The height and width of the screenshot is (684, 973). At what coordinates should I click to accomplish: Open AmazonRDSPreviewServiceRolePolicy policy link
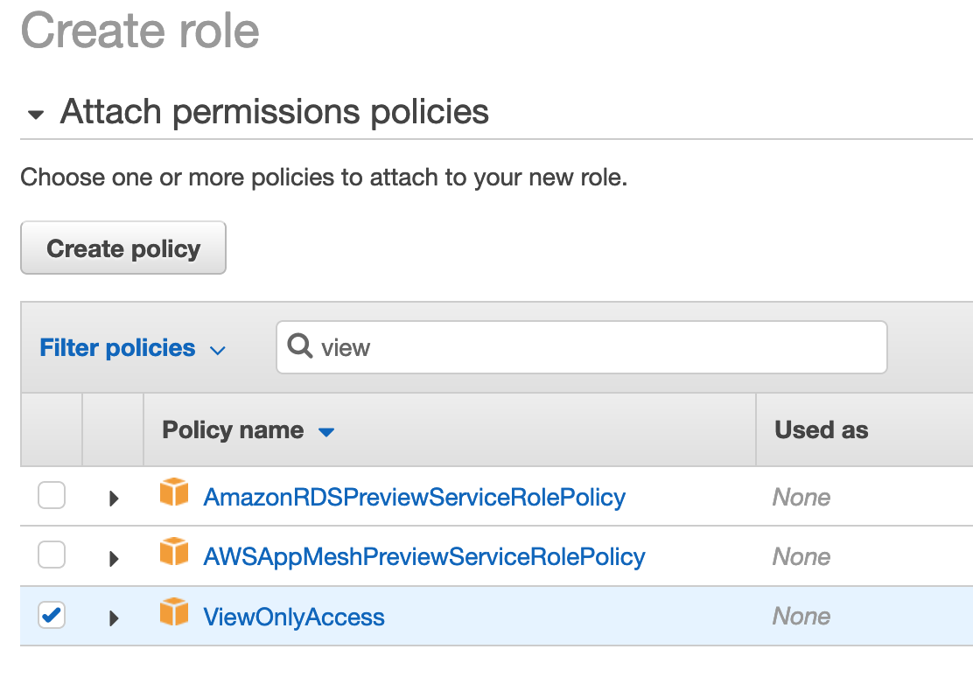415,498
